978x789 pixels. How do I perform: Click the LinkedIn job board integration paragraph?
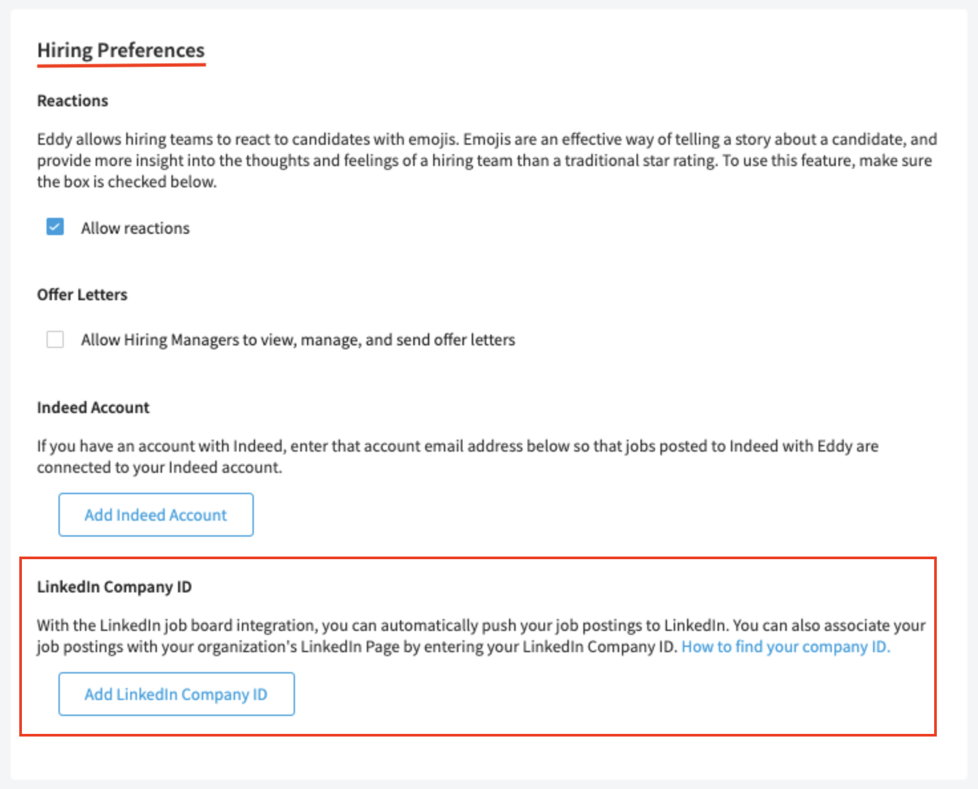click(481, 636)
